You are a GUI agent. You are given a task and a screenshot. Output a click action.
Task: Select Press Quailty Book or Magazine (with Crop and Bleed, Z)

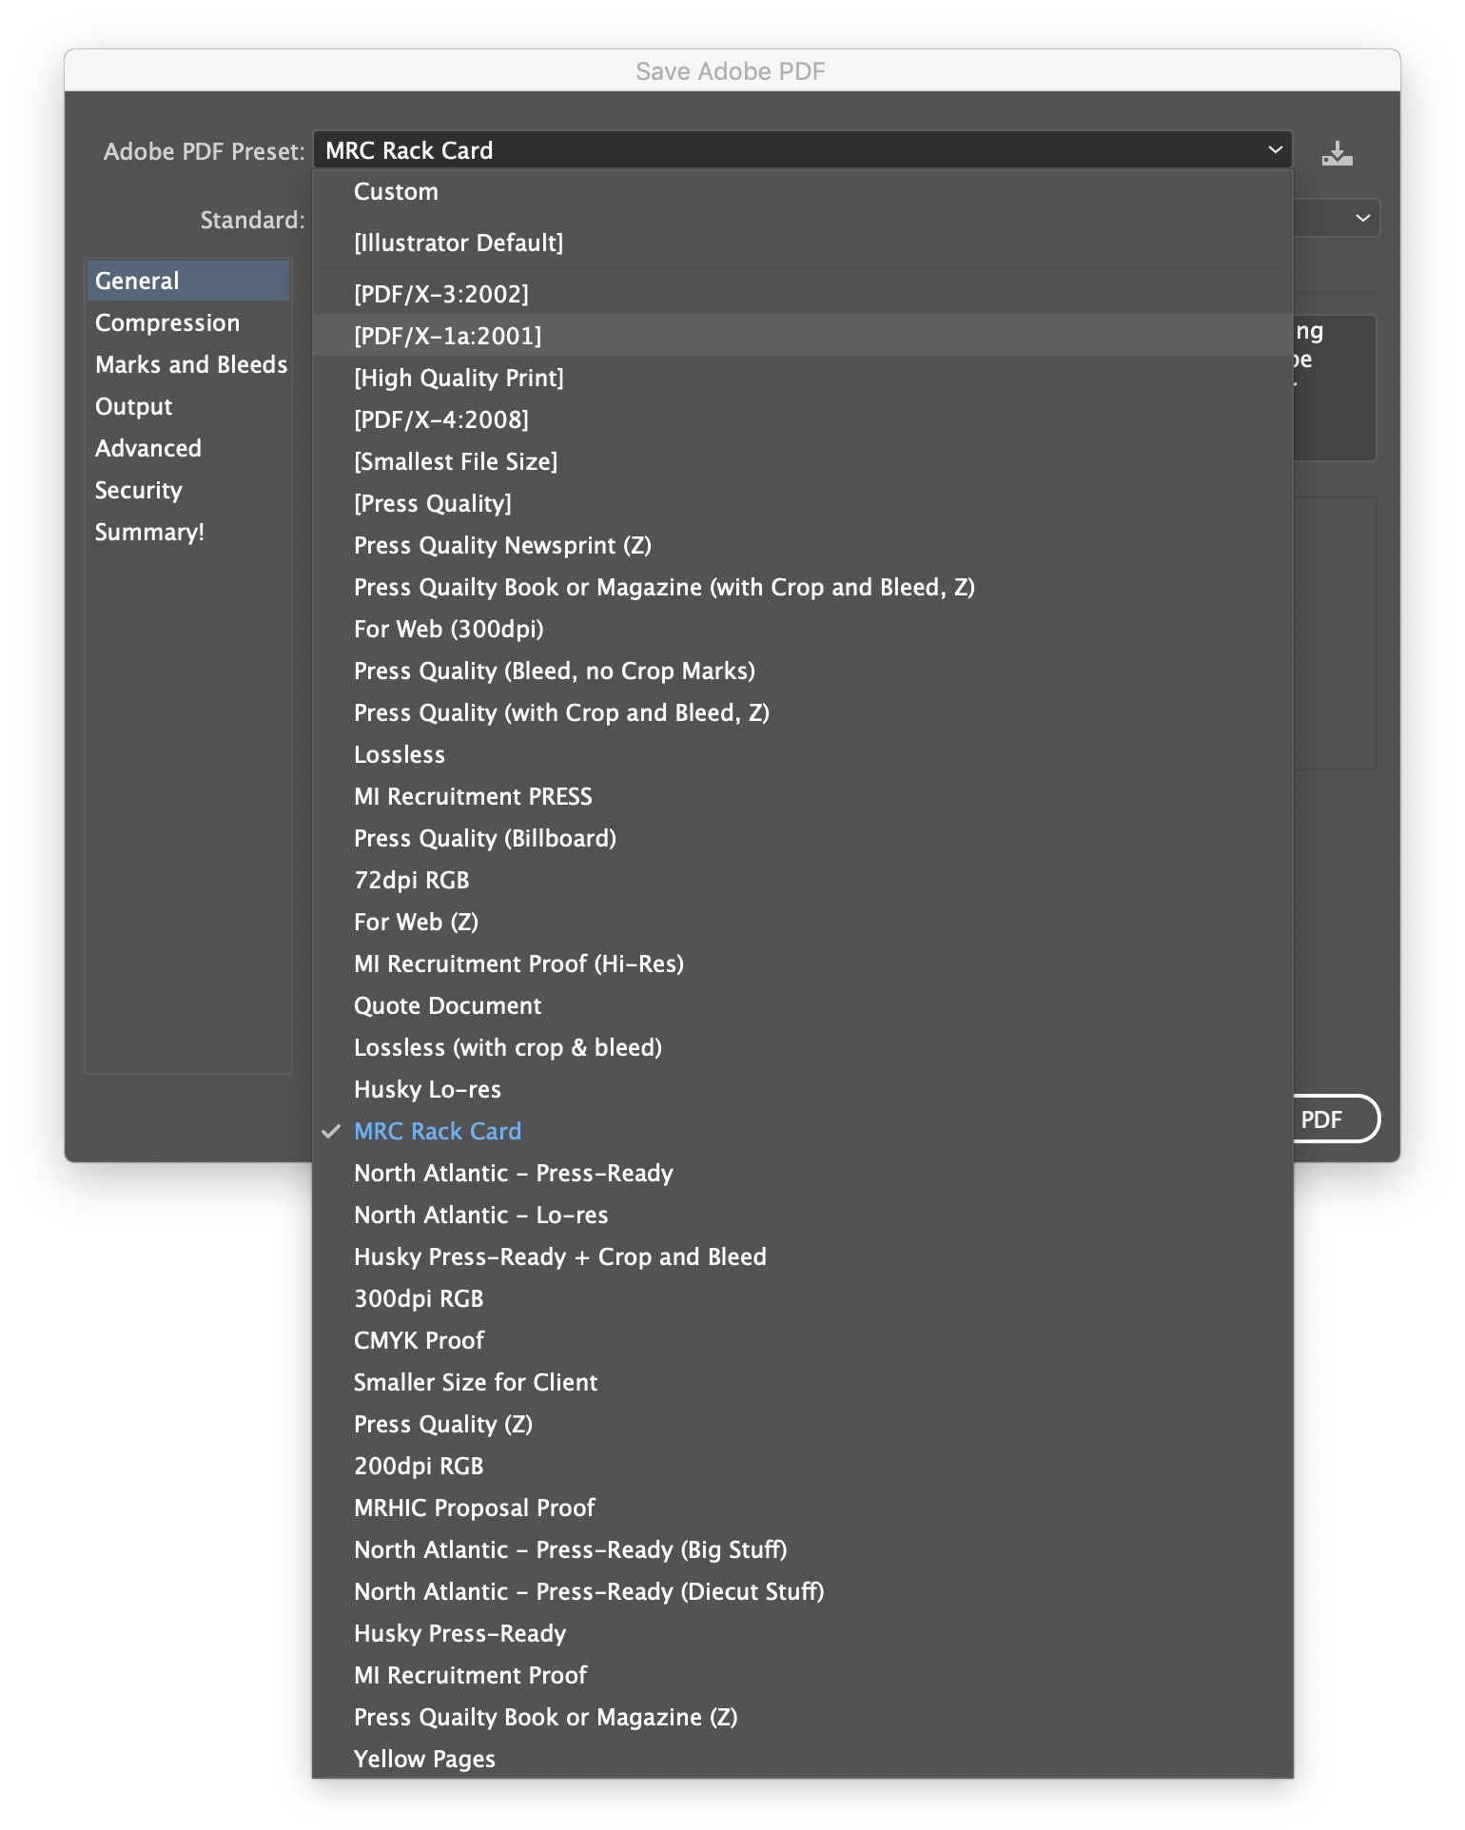803,587
